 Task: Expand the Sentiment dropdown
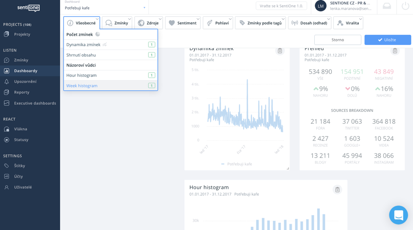point(183,23)
